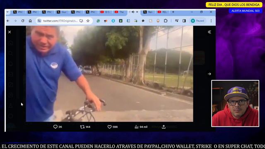This screenshot has width=265, height=149.
Task: Switch to the 'Ren' X tab
Action: point(148,12)
